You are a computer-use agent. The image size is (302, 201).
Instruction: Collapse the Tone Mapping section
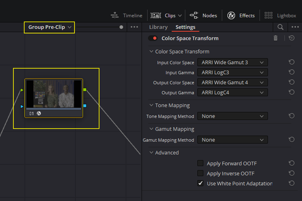pyautogui.click(x=151, y=105)
